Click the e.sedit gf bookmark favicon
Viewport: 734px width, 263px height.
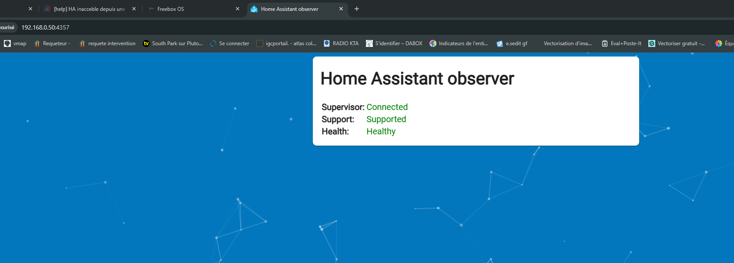pos(500,43)
